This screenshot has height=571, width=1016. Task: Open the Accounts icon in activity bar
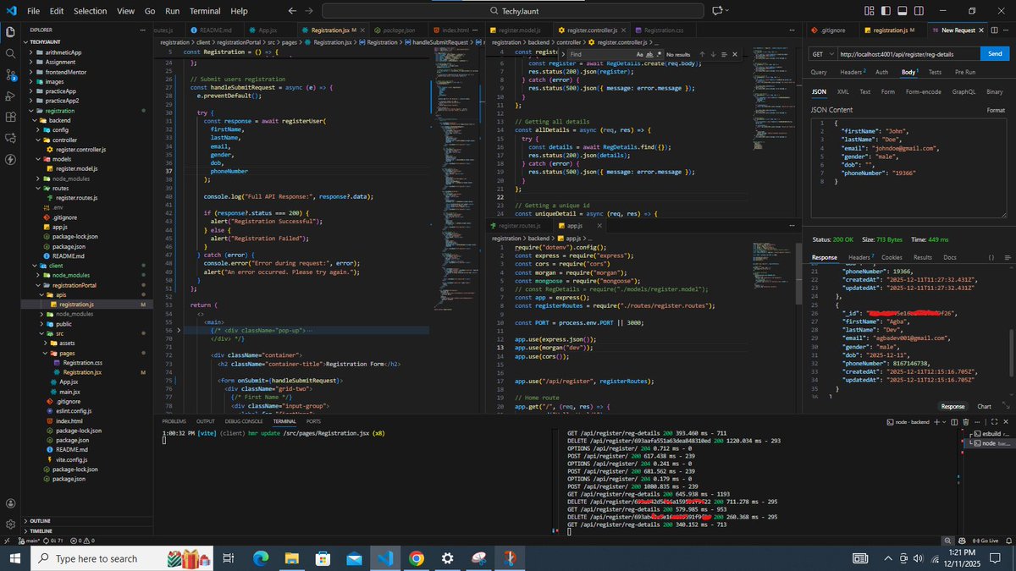(x=11, y=502)
